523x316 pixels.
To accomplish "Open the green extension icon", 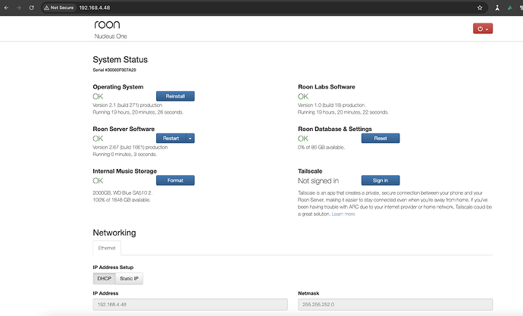I will coord(509,8).
